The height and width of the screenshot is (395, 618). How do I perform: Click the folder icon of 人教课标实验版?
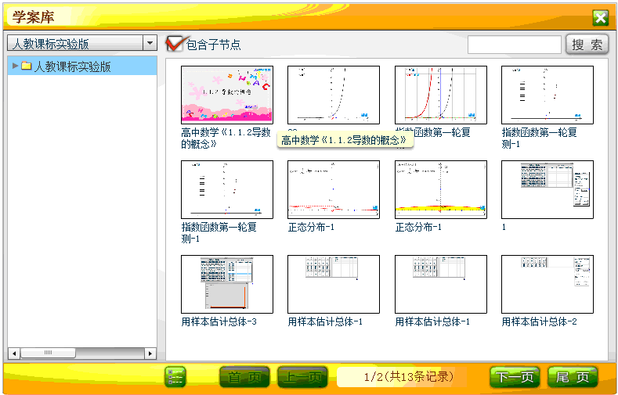point(26,66)
